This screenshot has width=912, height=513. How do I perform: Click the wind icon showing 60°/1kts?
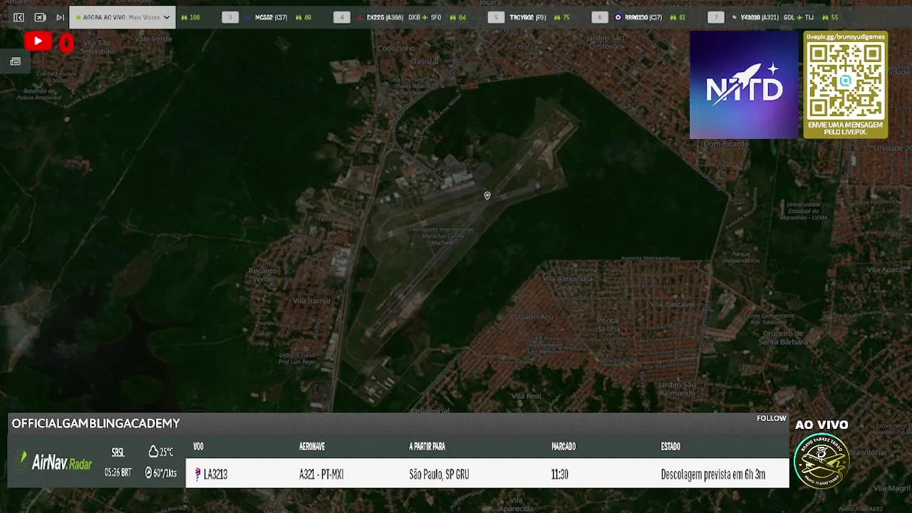tap(149, 472)
